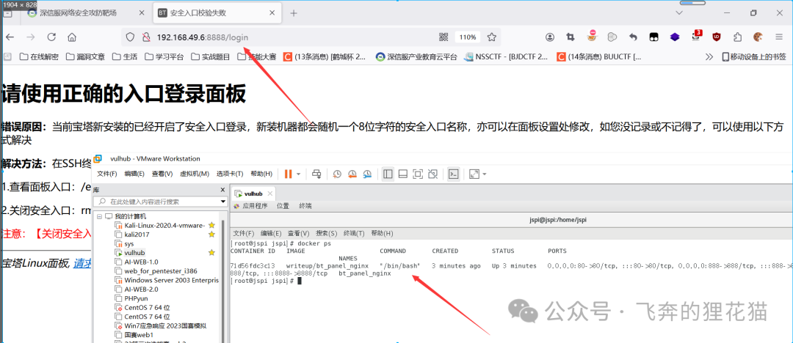This screenshot has height=343, width=793.
Task: Open 漏洞文章 bookmark folder
Action: pyautogui.click(x=85, y=56)
